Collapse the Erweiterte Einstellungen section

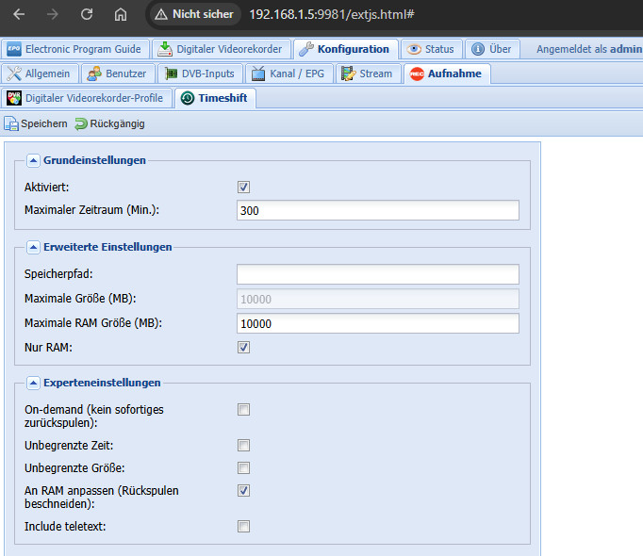[x=32, y=247]
